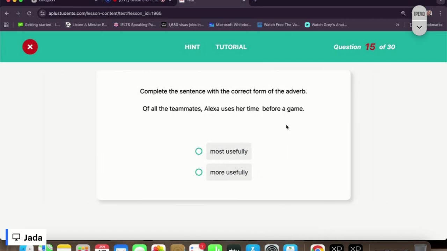The height and width of the screenshot is (251, 447).
Task: Expand the hidden bookmarks chevron
Action: tap(397, 25)
